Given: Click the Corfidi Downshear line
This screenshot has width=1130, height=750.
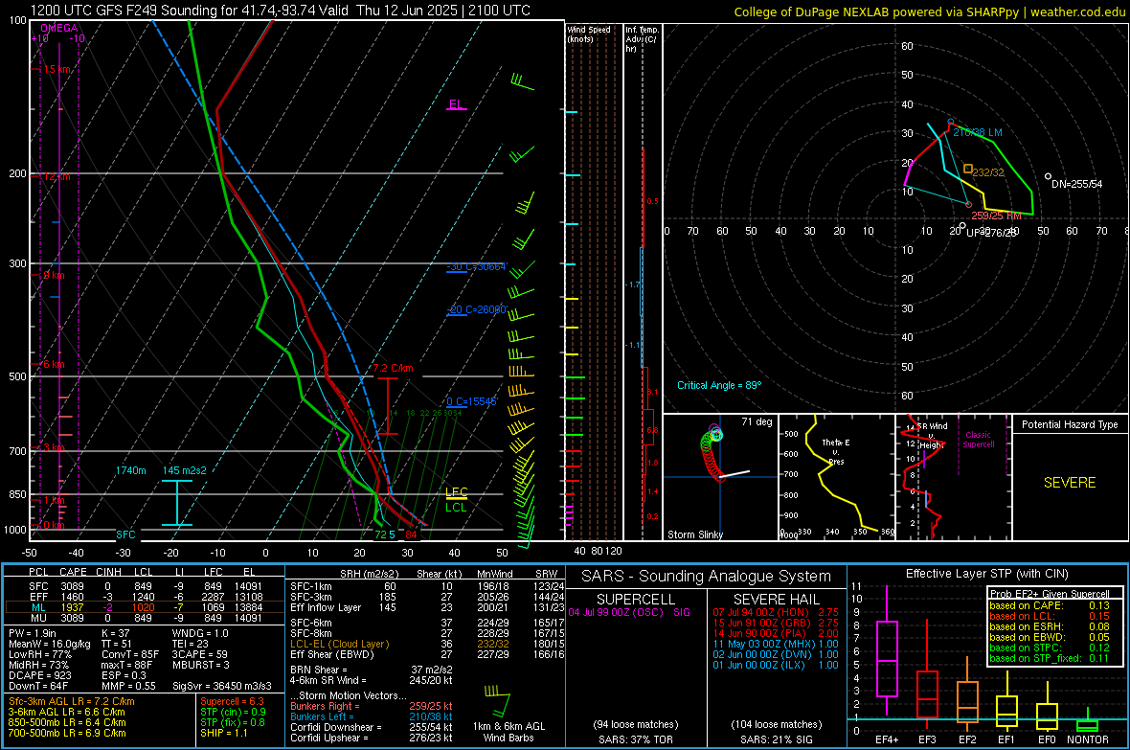Looking at the screenshot, I should pos(372,727).
